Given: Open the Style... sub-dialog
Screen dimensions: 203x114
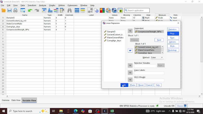Looking at the screenshot, I should click(173, 46).
